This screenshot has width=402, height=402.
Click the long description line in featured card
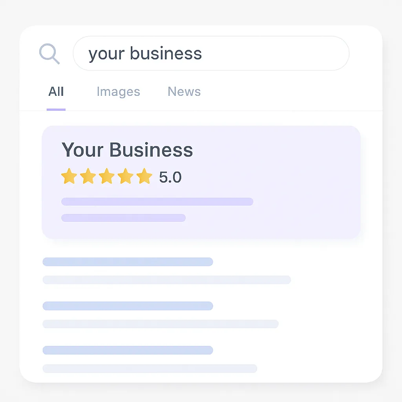[157, 201]
